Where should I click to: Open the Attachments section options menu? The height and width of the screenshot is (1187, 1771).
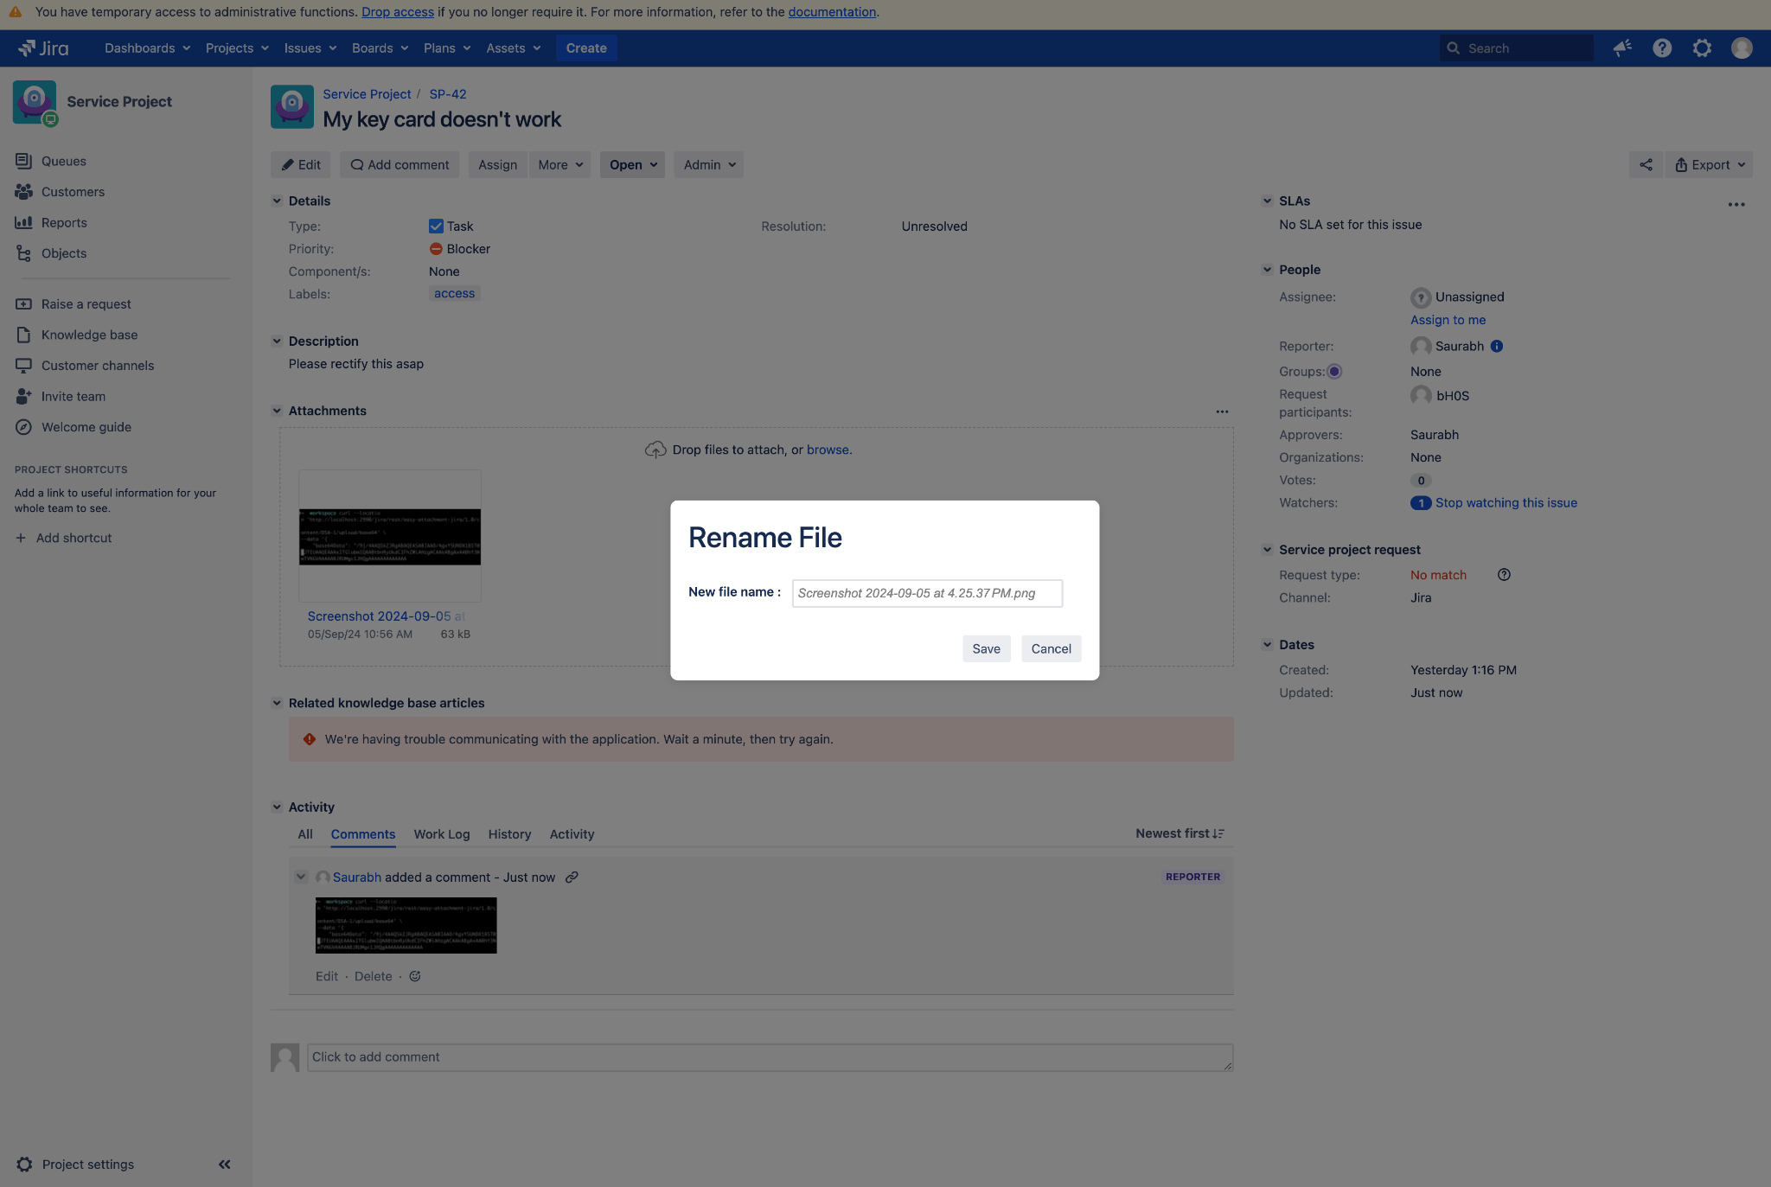click(x=1222, y=412)
